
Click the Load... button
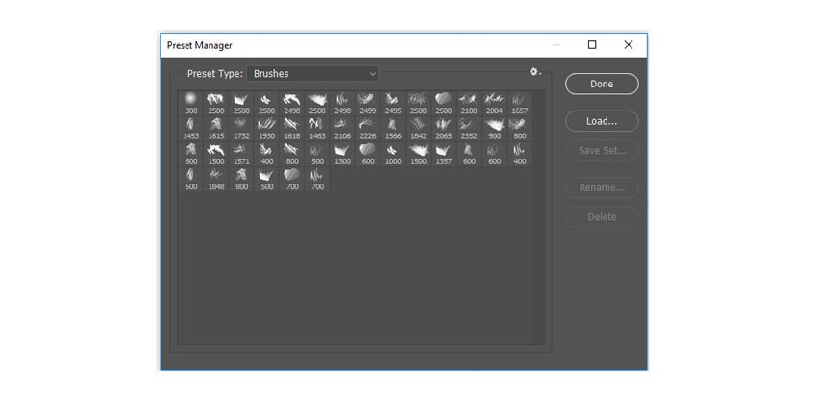click(602, 121)
